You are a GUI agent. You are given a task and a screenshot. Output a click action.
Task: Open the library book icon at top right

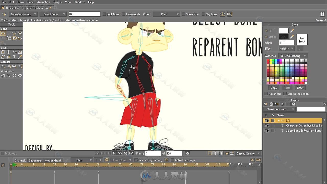coord(322,14)
